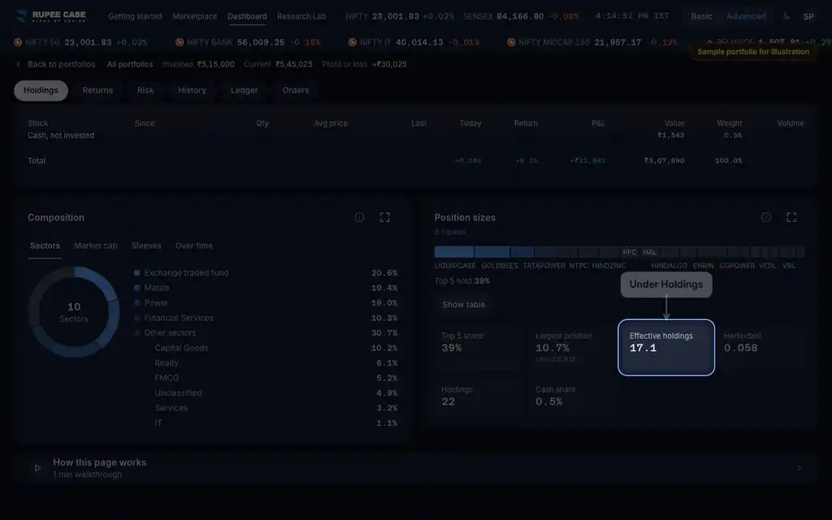Click the Metals legend swatch
This screenshot has height=520, width=832.
[x=136, y=288]
